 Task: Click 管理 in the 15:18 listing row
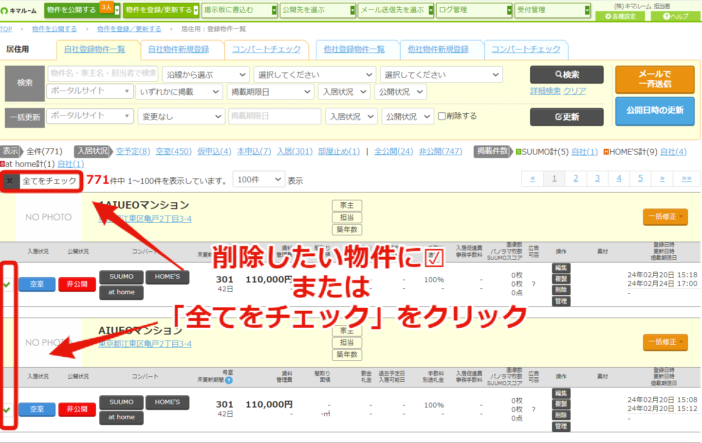(x=561, y=301)
